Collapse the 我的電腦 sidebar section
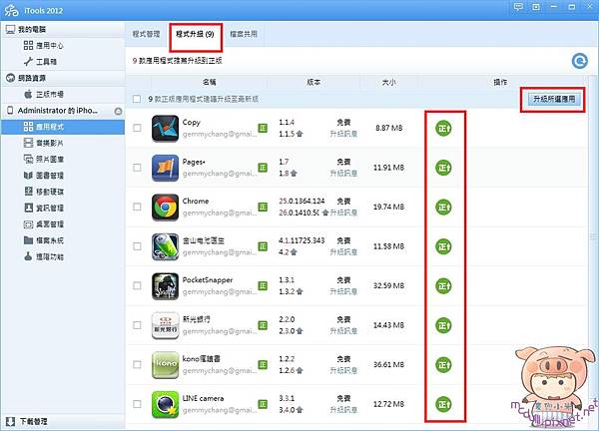 click(x=63, y=29)
